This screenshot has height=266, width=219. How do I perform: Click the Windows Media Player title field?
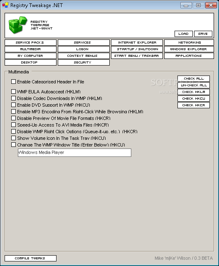point(74,153)
